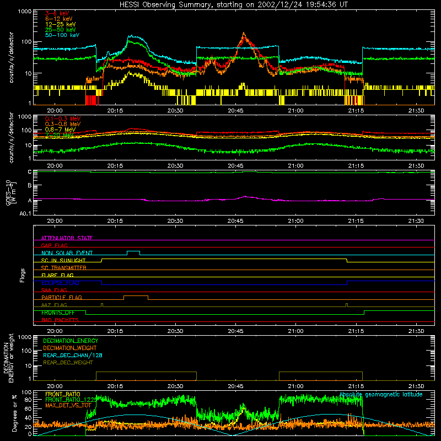This screenshot has width=441, height=441.
Task: Select the SC_TRANSMITTER flag label
Action: pyautogui.click(x=64, y=268)
